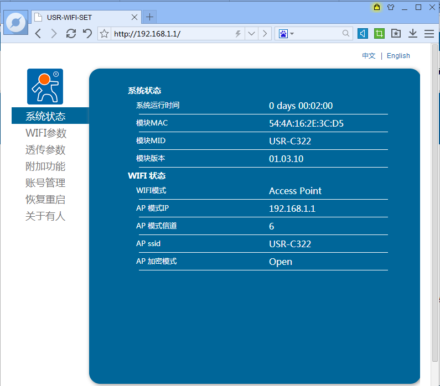
Task: Go to 恢复重启 page
Action: 45,200
